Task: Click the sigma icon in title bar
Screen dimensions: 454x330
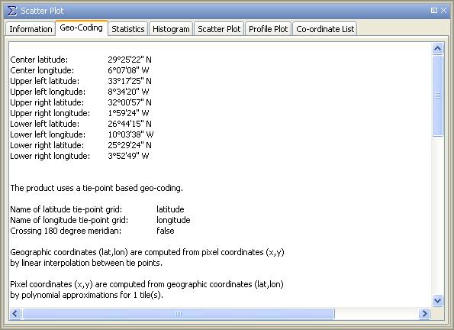Action: [12, 11]
